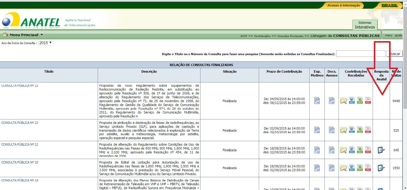This screenshot has width=407, height=190.
Task: Open CONSULTA PÚBLICA Nº 23 link
Action: pos(20,85)
